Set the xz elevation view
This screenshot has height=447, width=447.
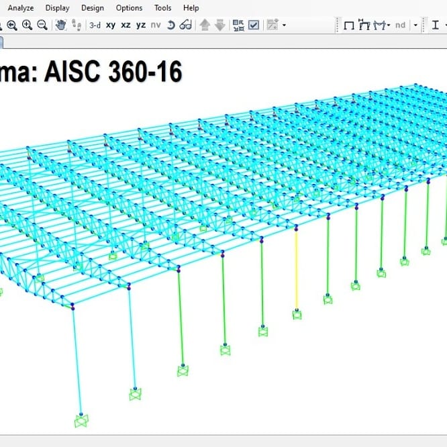point(126,26)
